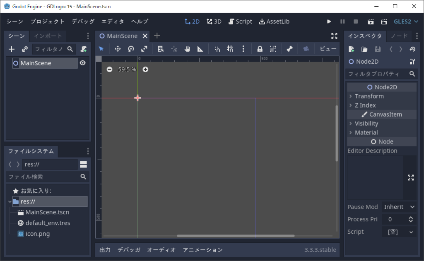Switch to the ノード tab
The width and height of the screenshot is (424, 261).
coord(399,36)
